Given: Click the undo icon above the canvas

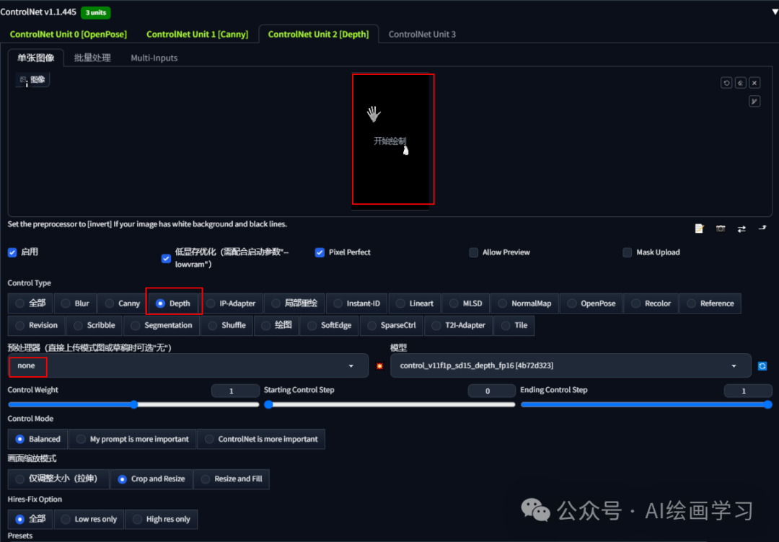Looking at the screenshot, I should pos(726,83).
